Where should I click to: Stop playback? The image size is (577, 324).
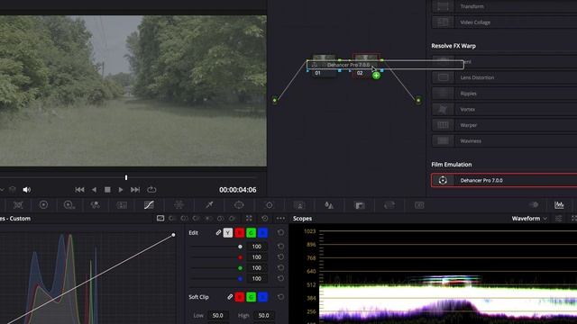(107, 190)
